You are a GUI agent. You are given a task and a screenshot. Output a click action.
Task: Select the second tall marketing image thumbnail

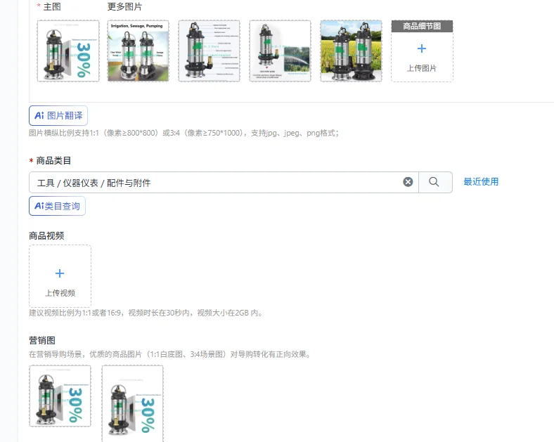pyautogui.click(x=132, y=403)
